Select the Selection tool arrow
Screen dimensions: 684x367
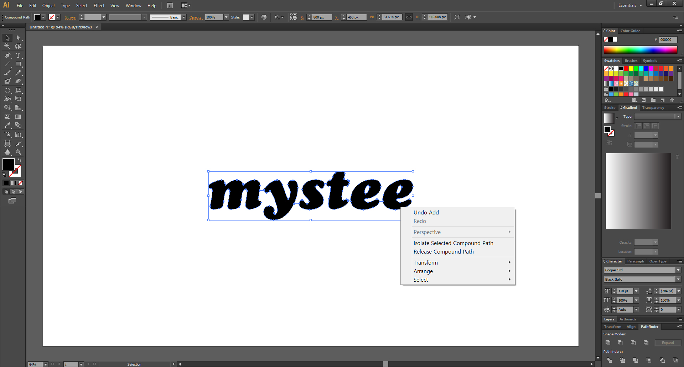click(7, 38)
